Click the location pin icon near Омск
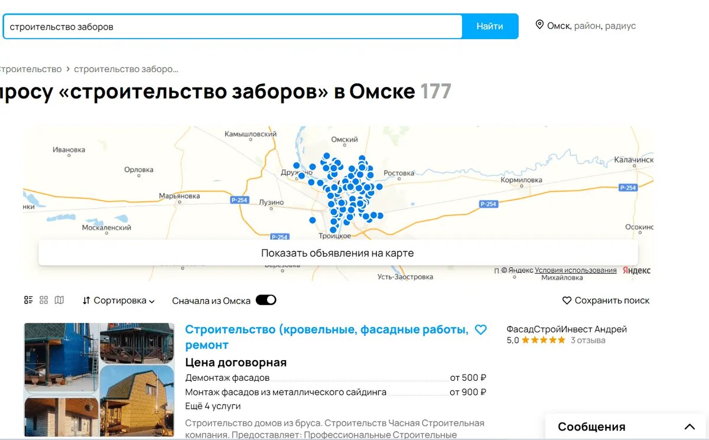This screenshot has width=709, height=440. (x=539, y=25)
